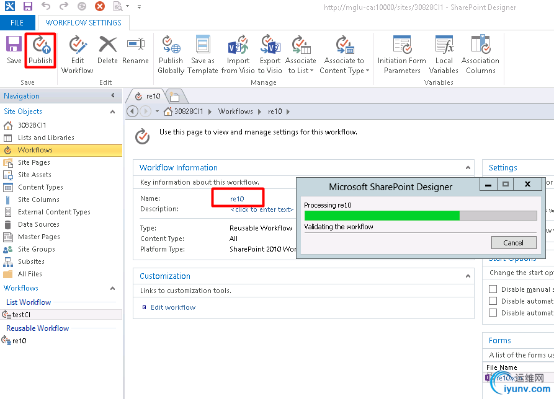The image size is (554, 399).
Task: Tick the first Disable automatic checkbox
Action: pos(493,301)
